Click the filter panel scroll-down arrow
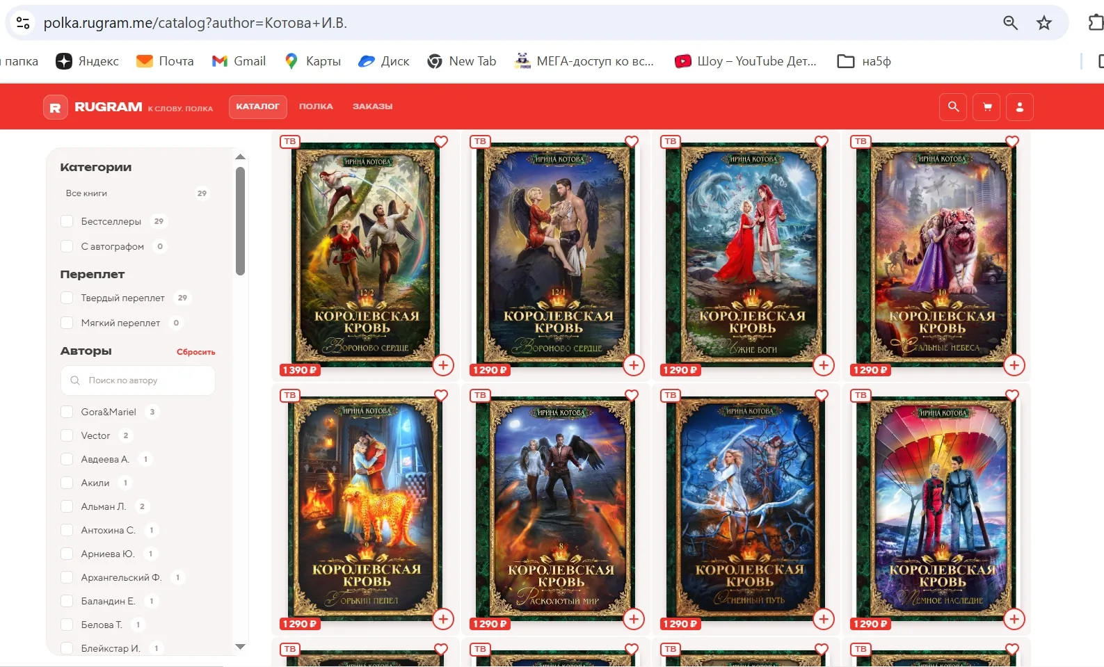 point(240,647)
